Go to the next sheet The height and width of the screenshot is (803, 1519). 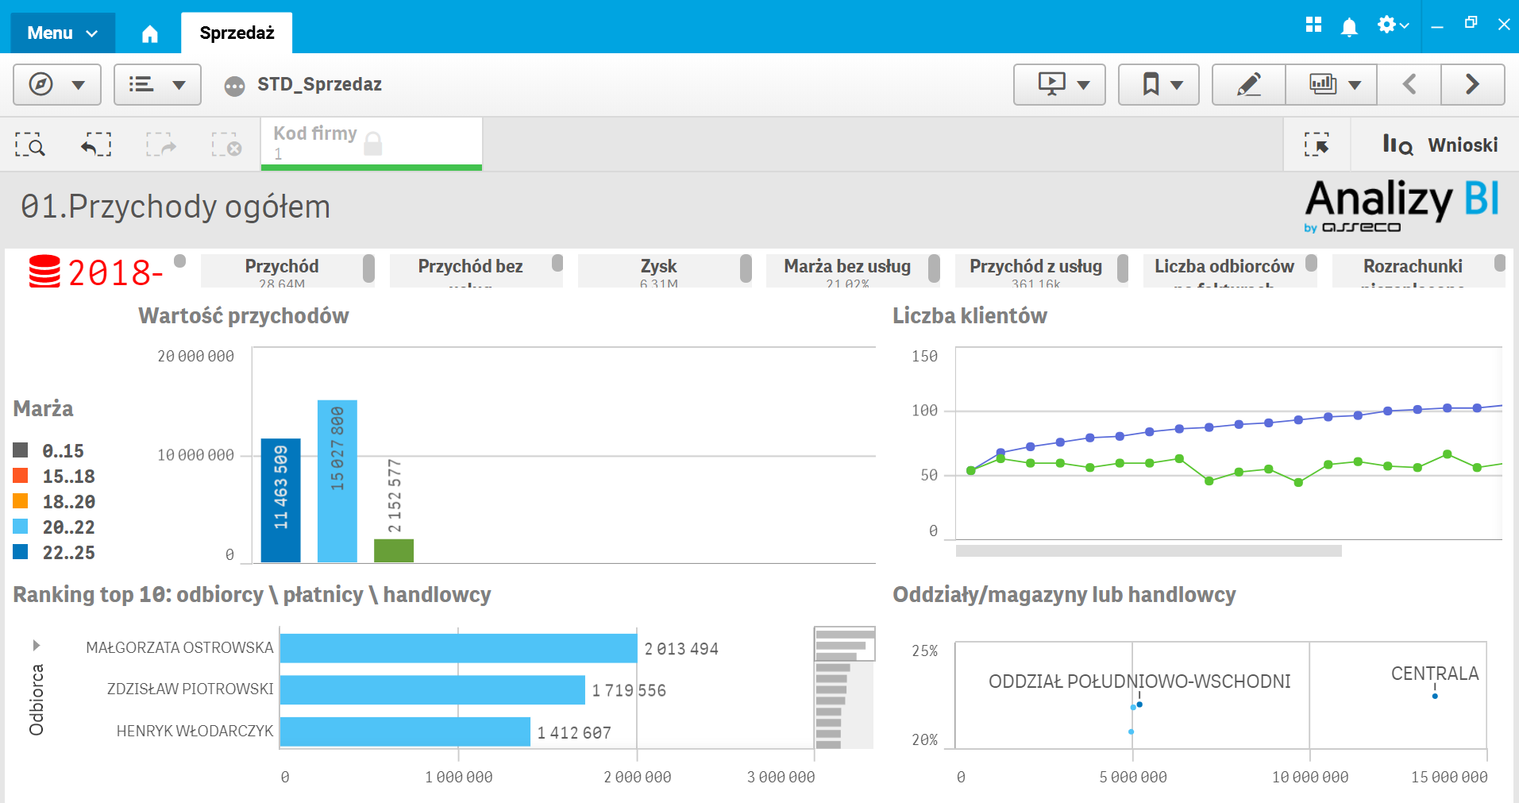pyautogui.click(x=1472, y=84)
